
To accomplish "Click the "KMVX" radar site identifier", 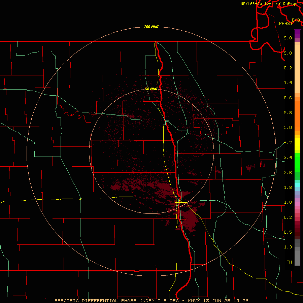I will pos(194,301).
